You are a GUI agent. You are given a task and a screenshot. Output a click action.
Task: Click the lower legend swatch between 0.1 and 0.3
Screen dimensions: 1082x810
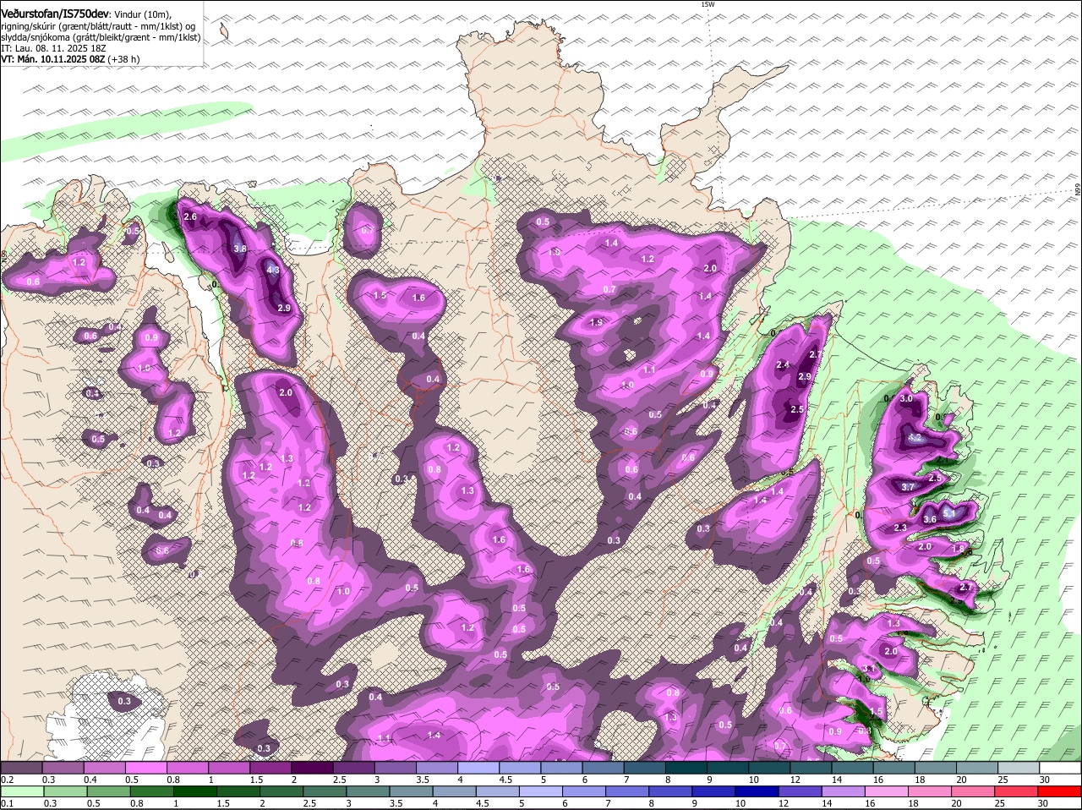(21, 791)
